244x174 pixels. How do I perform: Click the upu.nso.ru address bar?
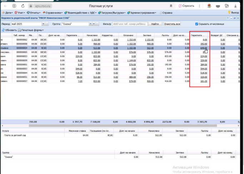tap(43, 6)
